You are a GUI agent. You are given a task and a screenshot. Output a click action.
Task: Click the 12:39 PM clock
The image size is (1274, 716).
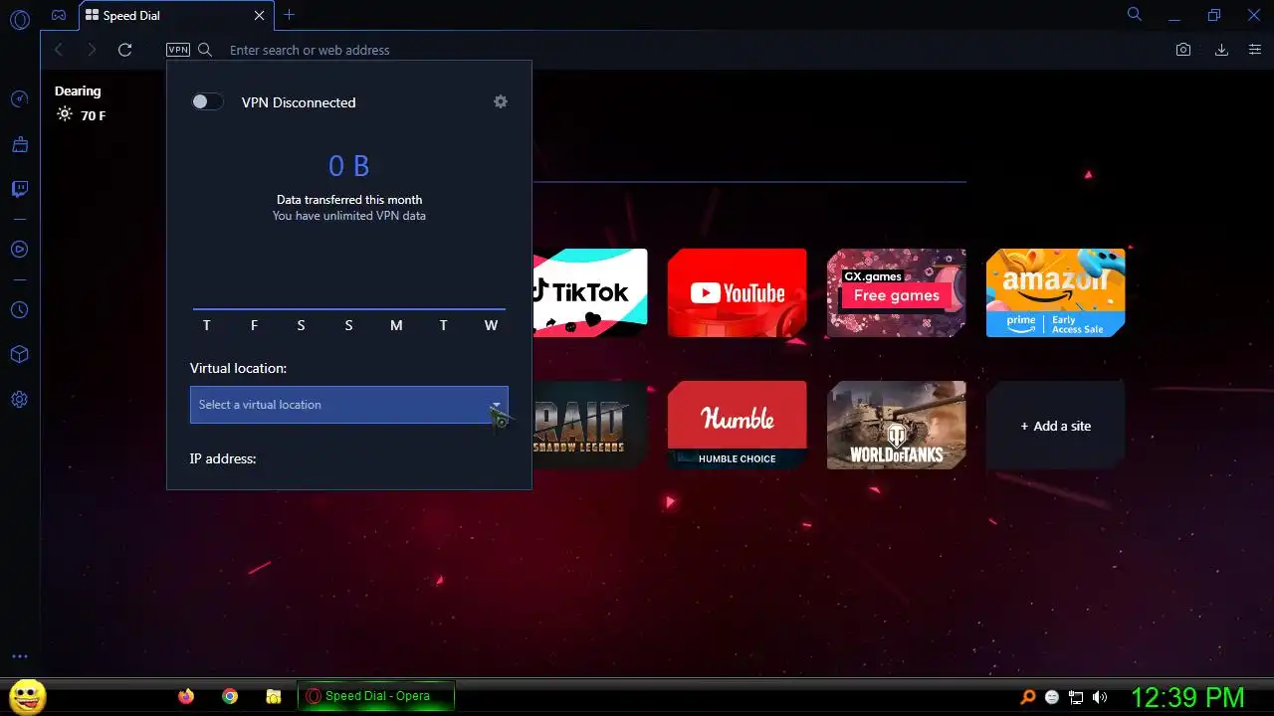[1187, 696]
